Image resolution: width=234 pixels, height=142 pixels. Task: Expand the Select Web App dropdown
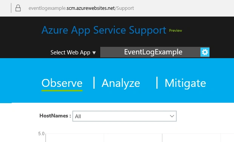73,52
